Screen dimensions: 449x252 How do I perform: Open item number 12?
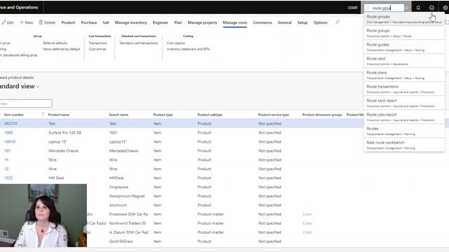pos(6,169)
